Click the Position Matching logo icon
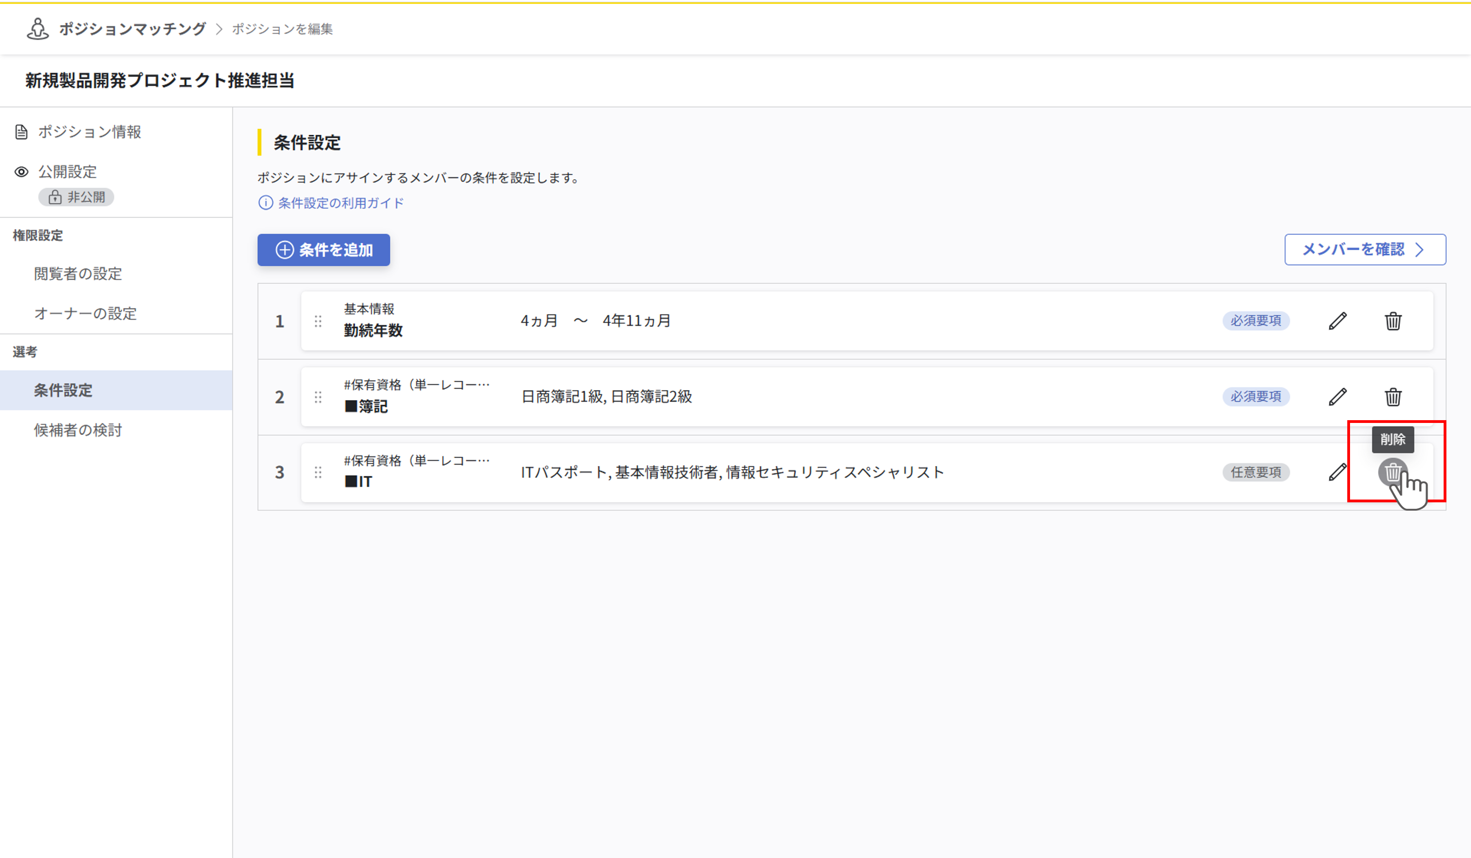 click(38, 28)
